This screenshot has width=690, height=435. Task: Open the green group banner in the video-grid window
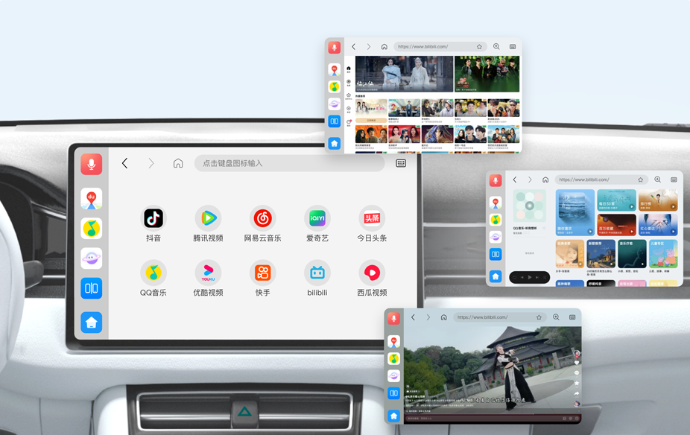coord(487,74)
